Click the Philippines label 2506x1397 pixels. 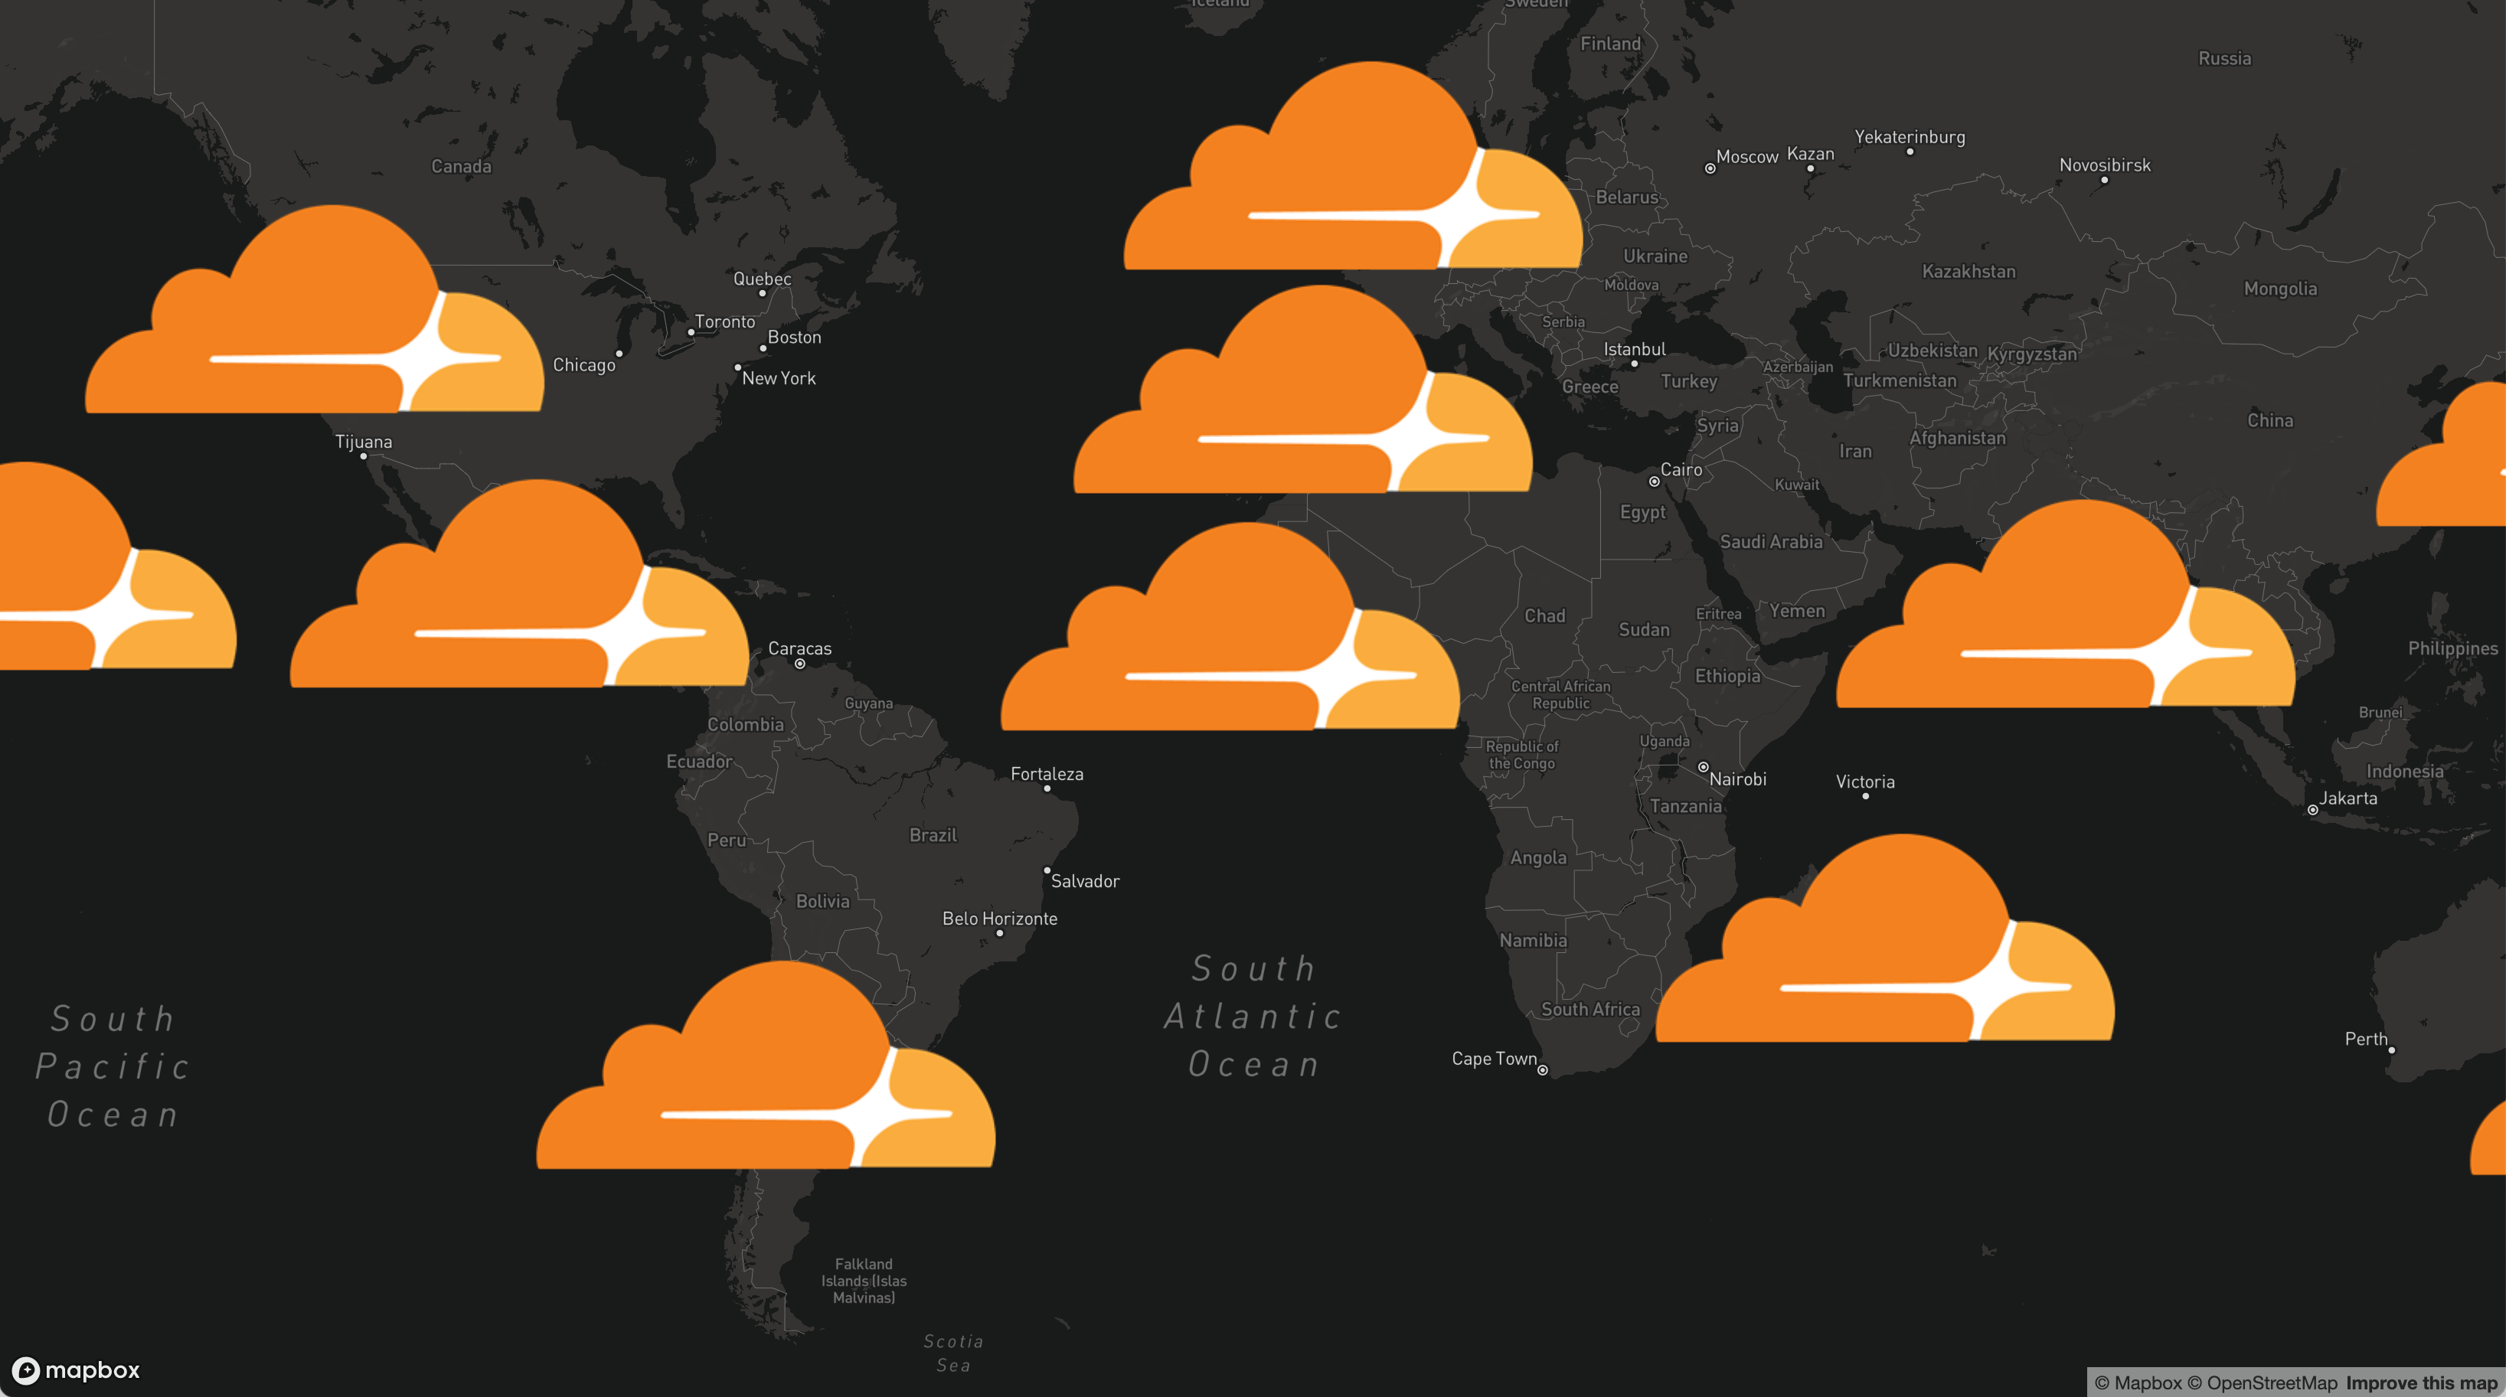tap(2452, 649)
